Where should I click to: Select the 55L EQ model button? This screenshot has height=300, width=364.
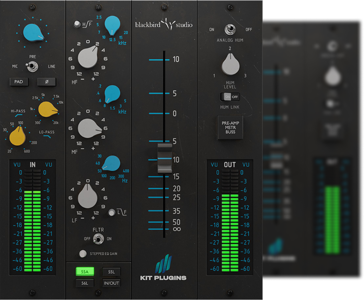point(111,272)
